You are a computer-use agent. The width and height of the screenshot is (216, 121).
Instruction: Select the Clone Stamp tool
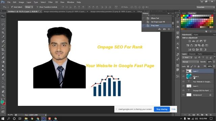coord(3,49)
